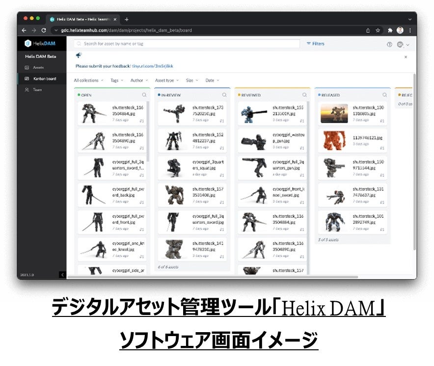Open a new browser tab

coord(127,19)
